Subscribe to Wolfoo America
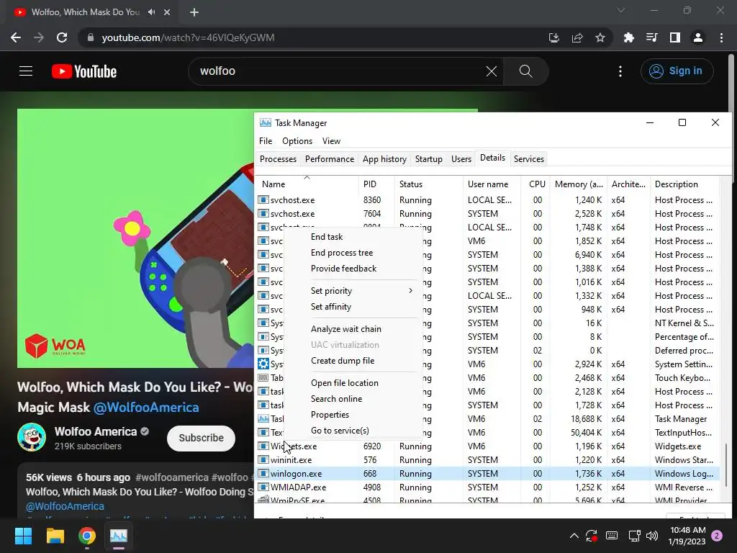The height and width of the screenshot is (553, 737). (x=202, y=438)
